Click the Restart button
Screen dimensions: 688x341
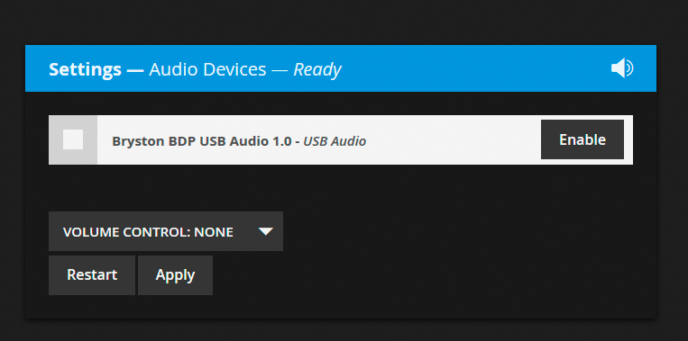coord(92,275)
